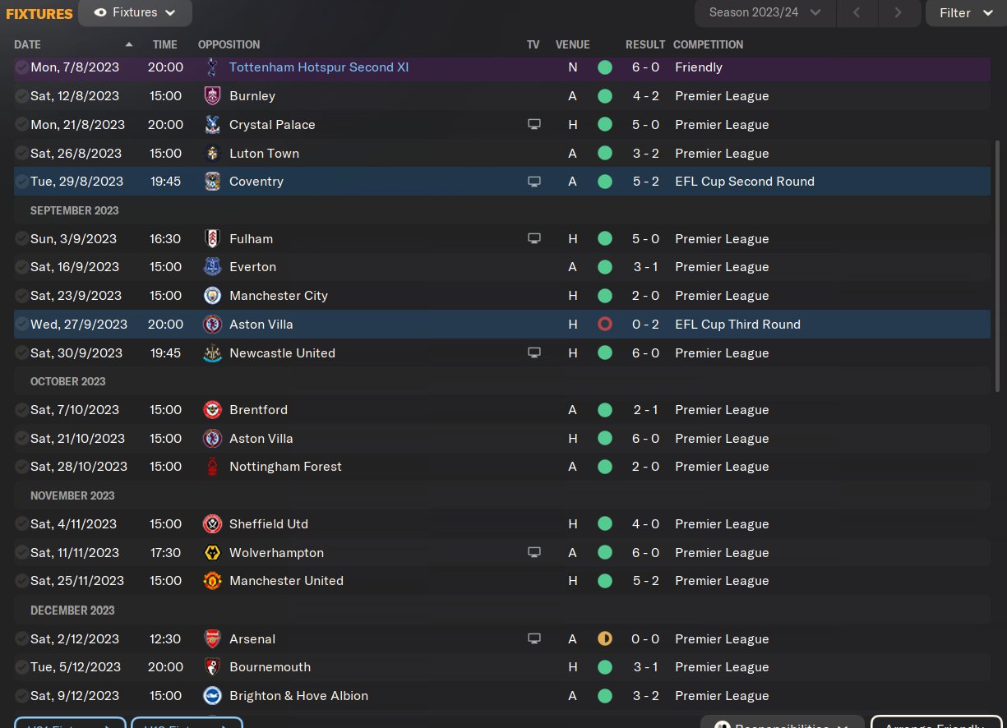Sort fixtures by the COMPETITION column header

708,45
